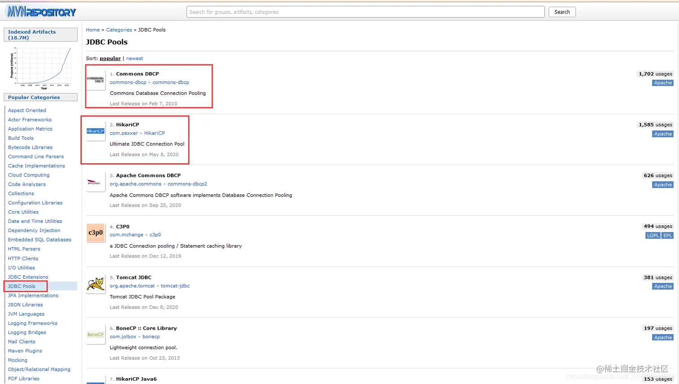Open the Commons DBCP title link
This screenshot has width=679, height=384.
coord(137,74)
